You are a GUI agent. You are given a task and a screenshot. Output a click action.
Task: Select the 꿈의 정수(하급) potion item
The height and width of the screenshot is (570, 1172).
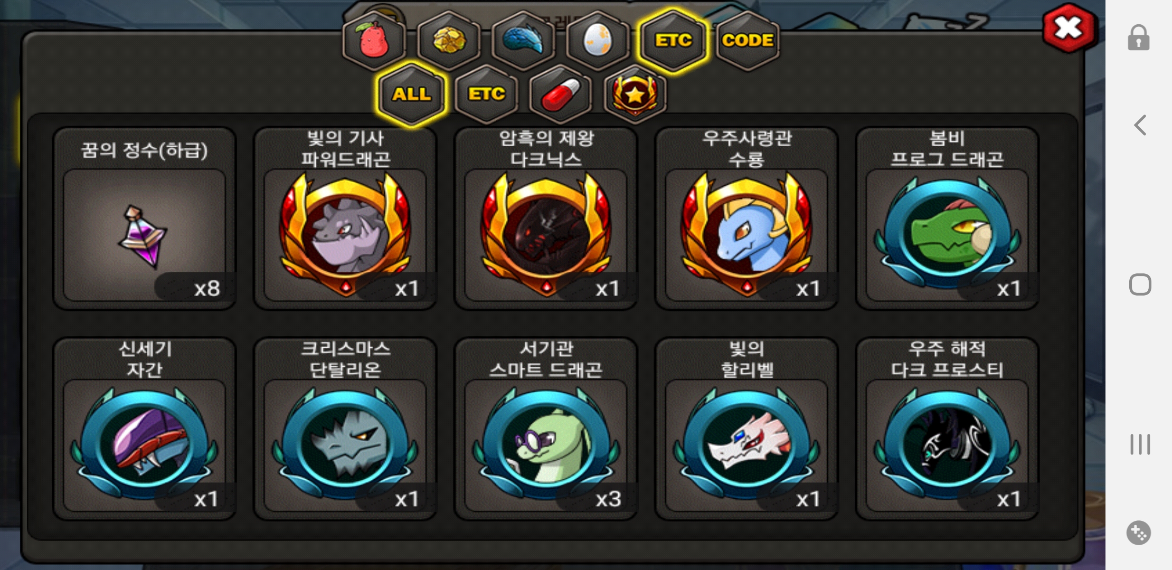tap(145, 218)
